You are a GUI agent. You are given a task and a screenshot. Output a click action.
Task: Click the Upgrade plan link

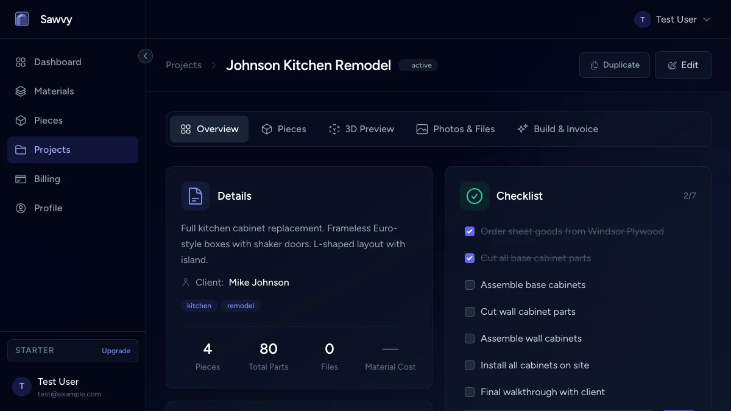click(116, 351)
